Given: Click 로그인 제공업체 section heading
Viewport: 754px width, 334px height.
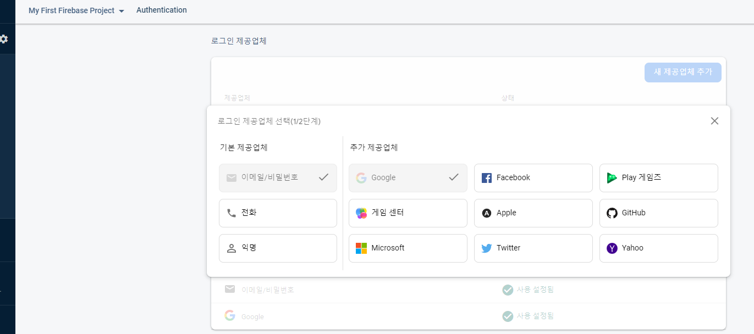Looking at the screenshot, I should [x=239, y=41].
